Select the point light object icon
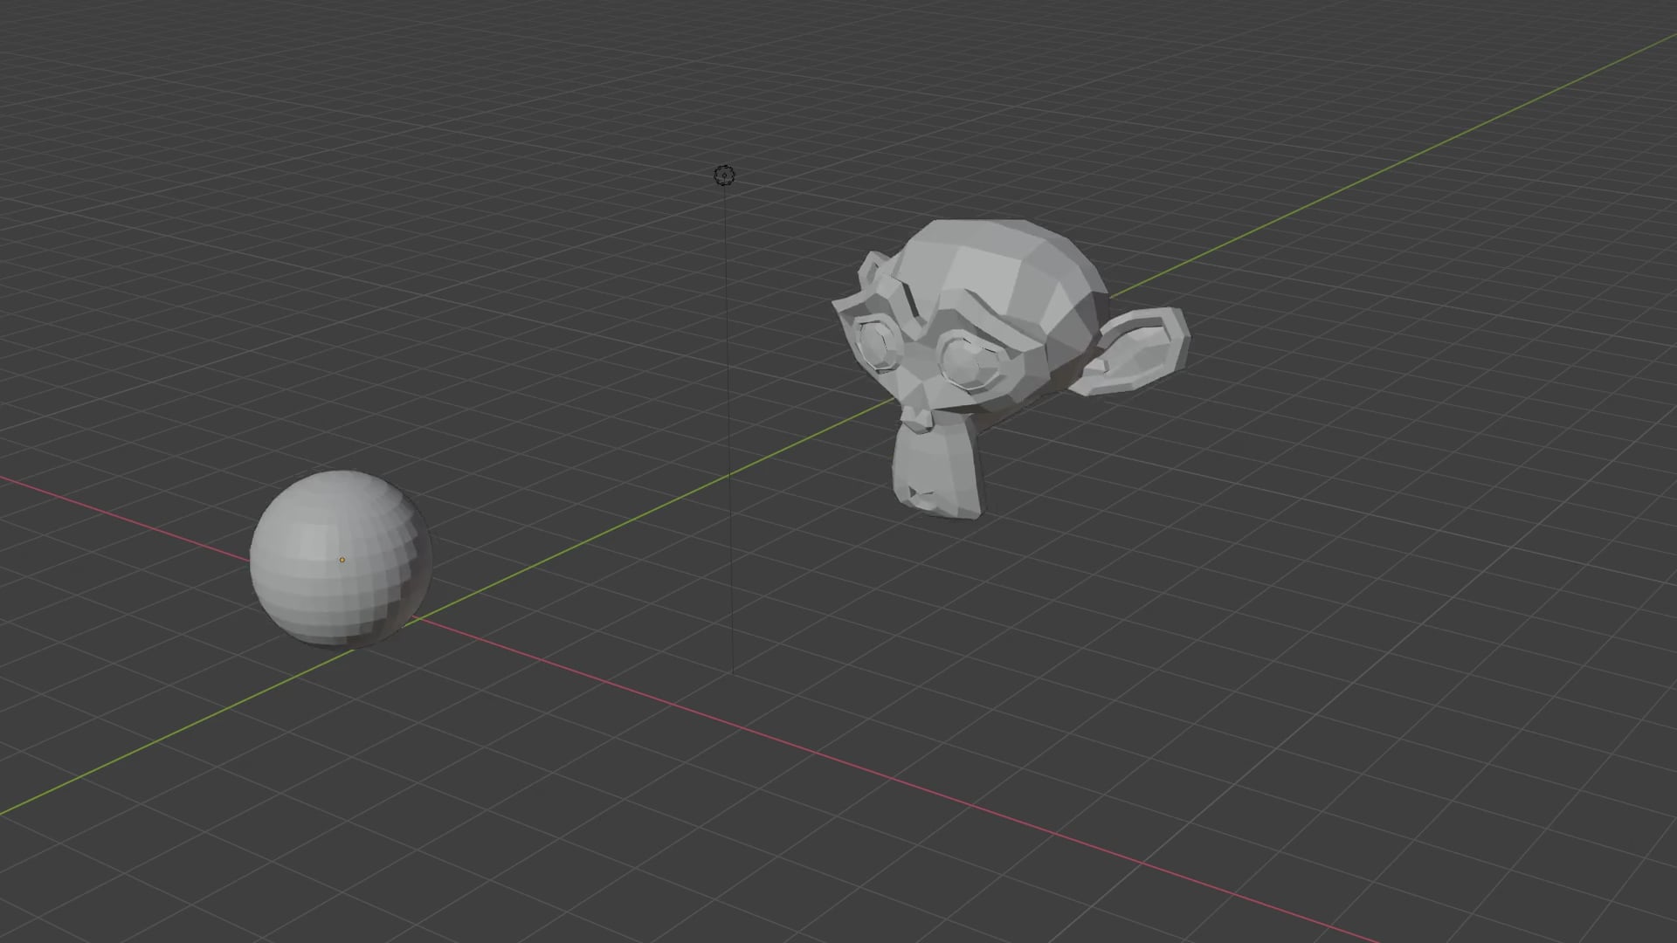Viewport: 1677px width, 943px height. point(724,176)
